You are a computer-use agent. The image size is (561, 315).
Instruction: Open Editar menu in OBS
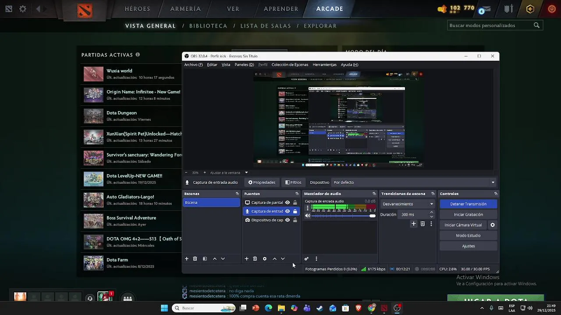pyautogui.click(x=212, y=65)
